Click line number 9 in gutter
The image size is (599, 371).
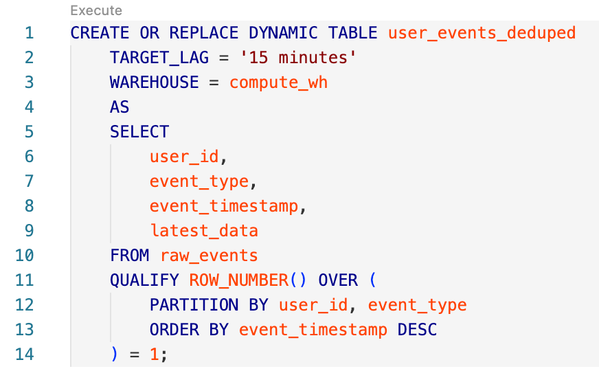[30, 231]
